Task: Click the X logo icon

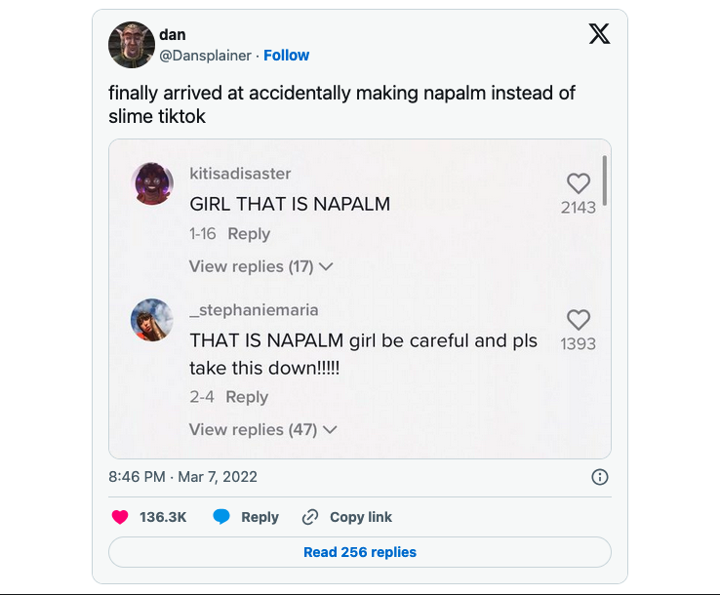Action: pos(600,34)
